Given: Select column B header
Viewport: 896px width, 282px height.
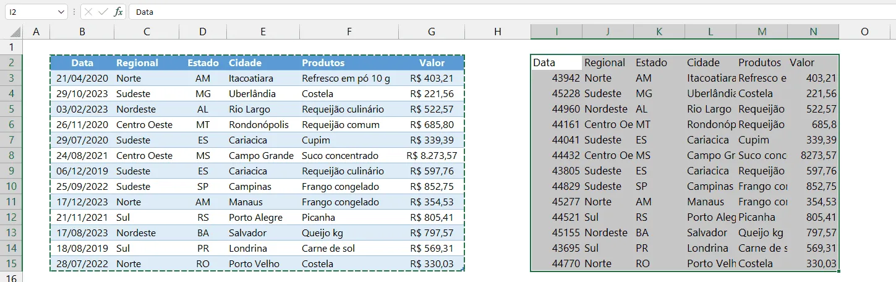Looking at the screenshot, I should pos(82,32).
